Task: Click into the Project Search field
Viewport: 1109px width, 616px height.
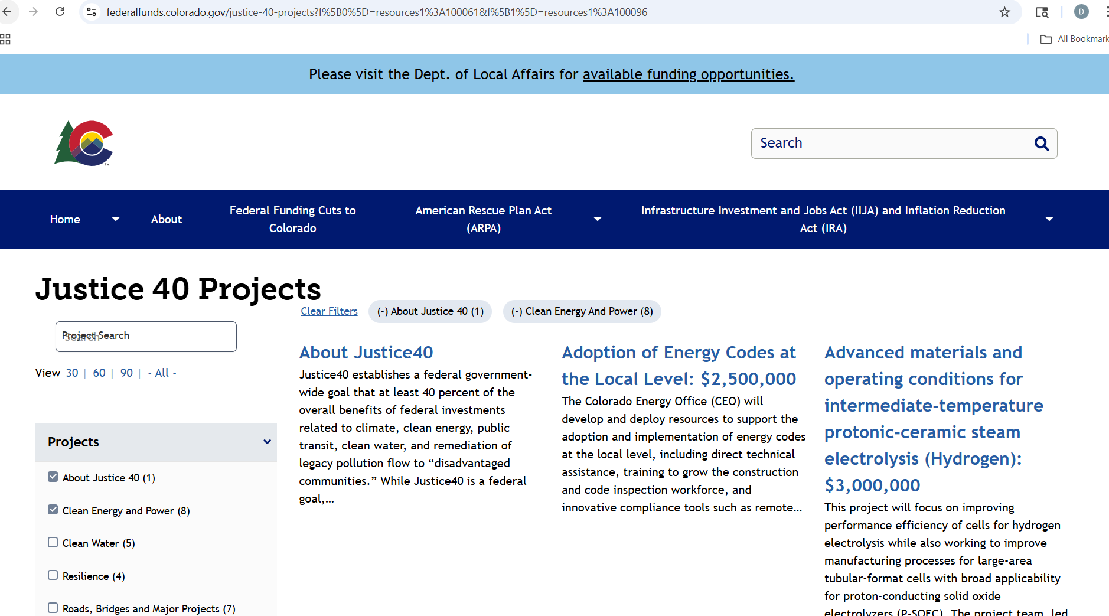Action: (x=146, y=337)
